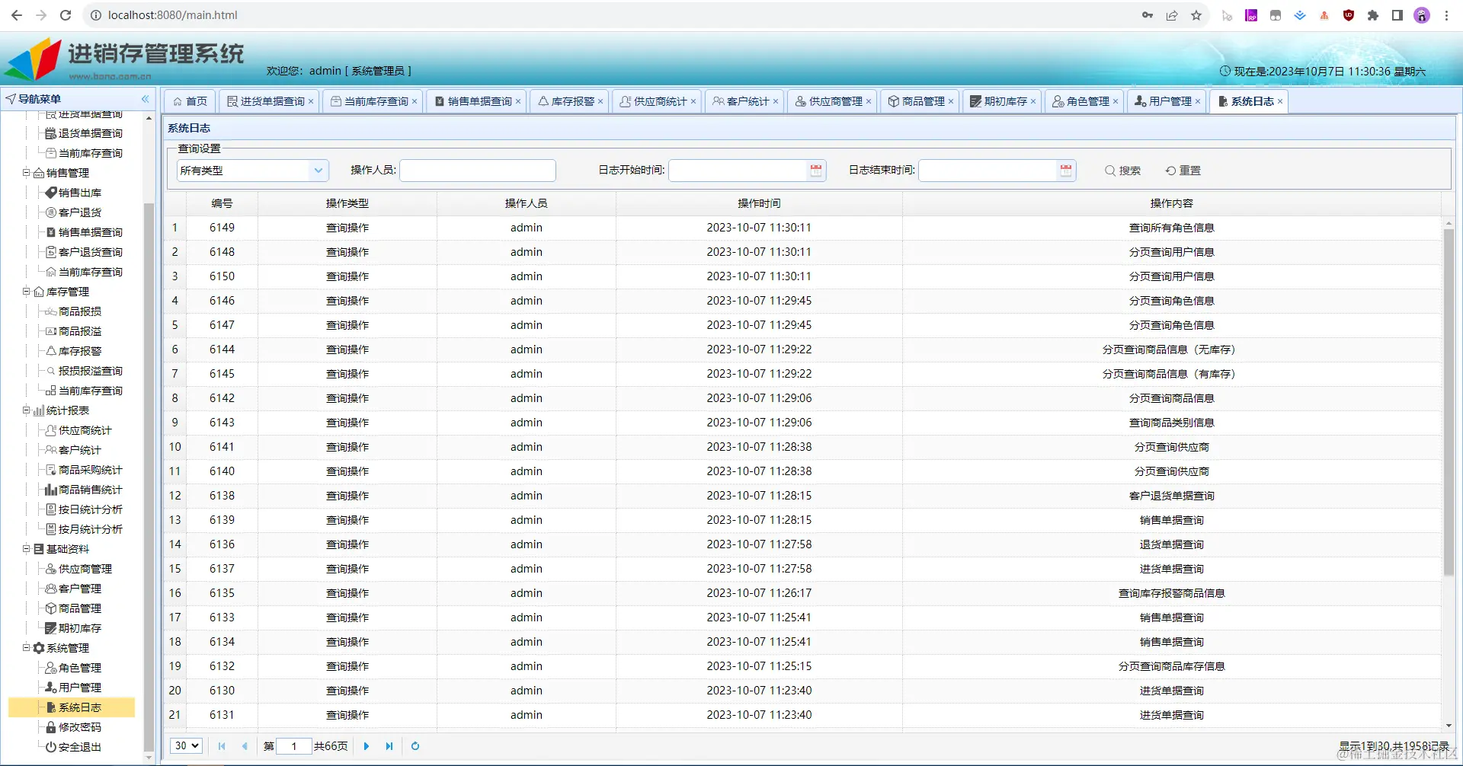The height and width of the screenshot is (766, 1463).
Task: Click the 日志开始时间 date field
Action: pyautogui.click(x=738, y=171)
